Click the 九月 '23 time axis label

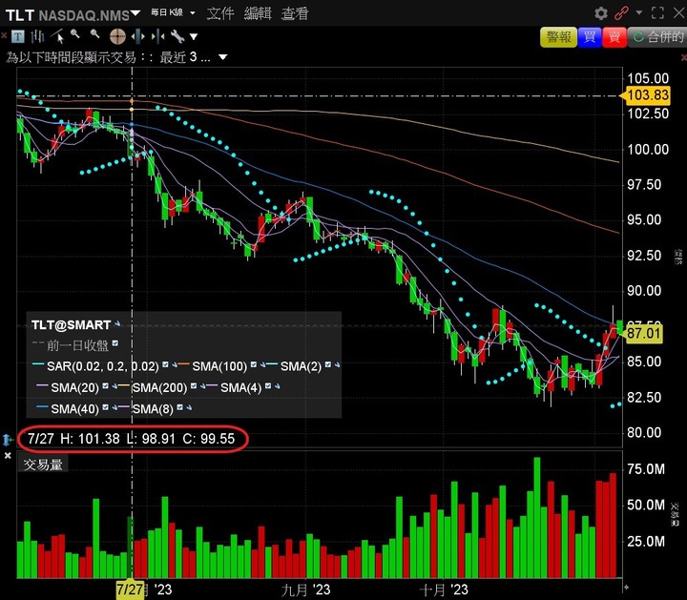[306, 590]
